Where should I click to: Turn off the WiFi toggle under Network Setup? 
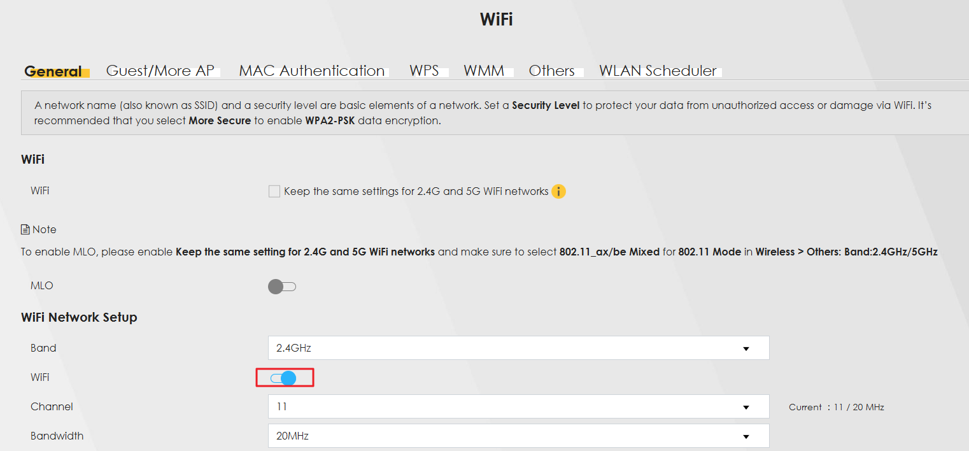[x=284, y=378]
